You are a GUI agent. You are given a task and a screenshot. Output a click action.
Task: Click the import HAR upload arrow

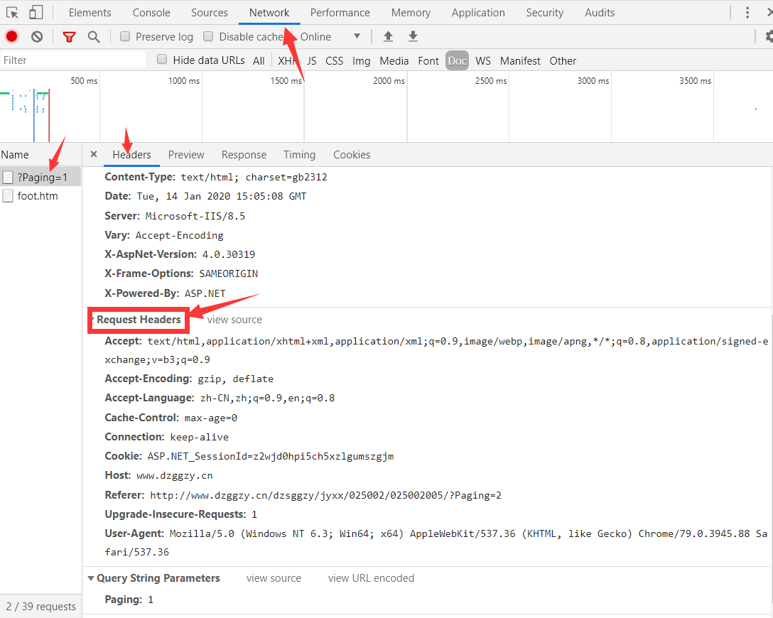coord(388,37)
